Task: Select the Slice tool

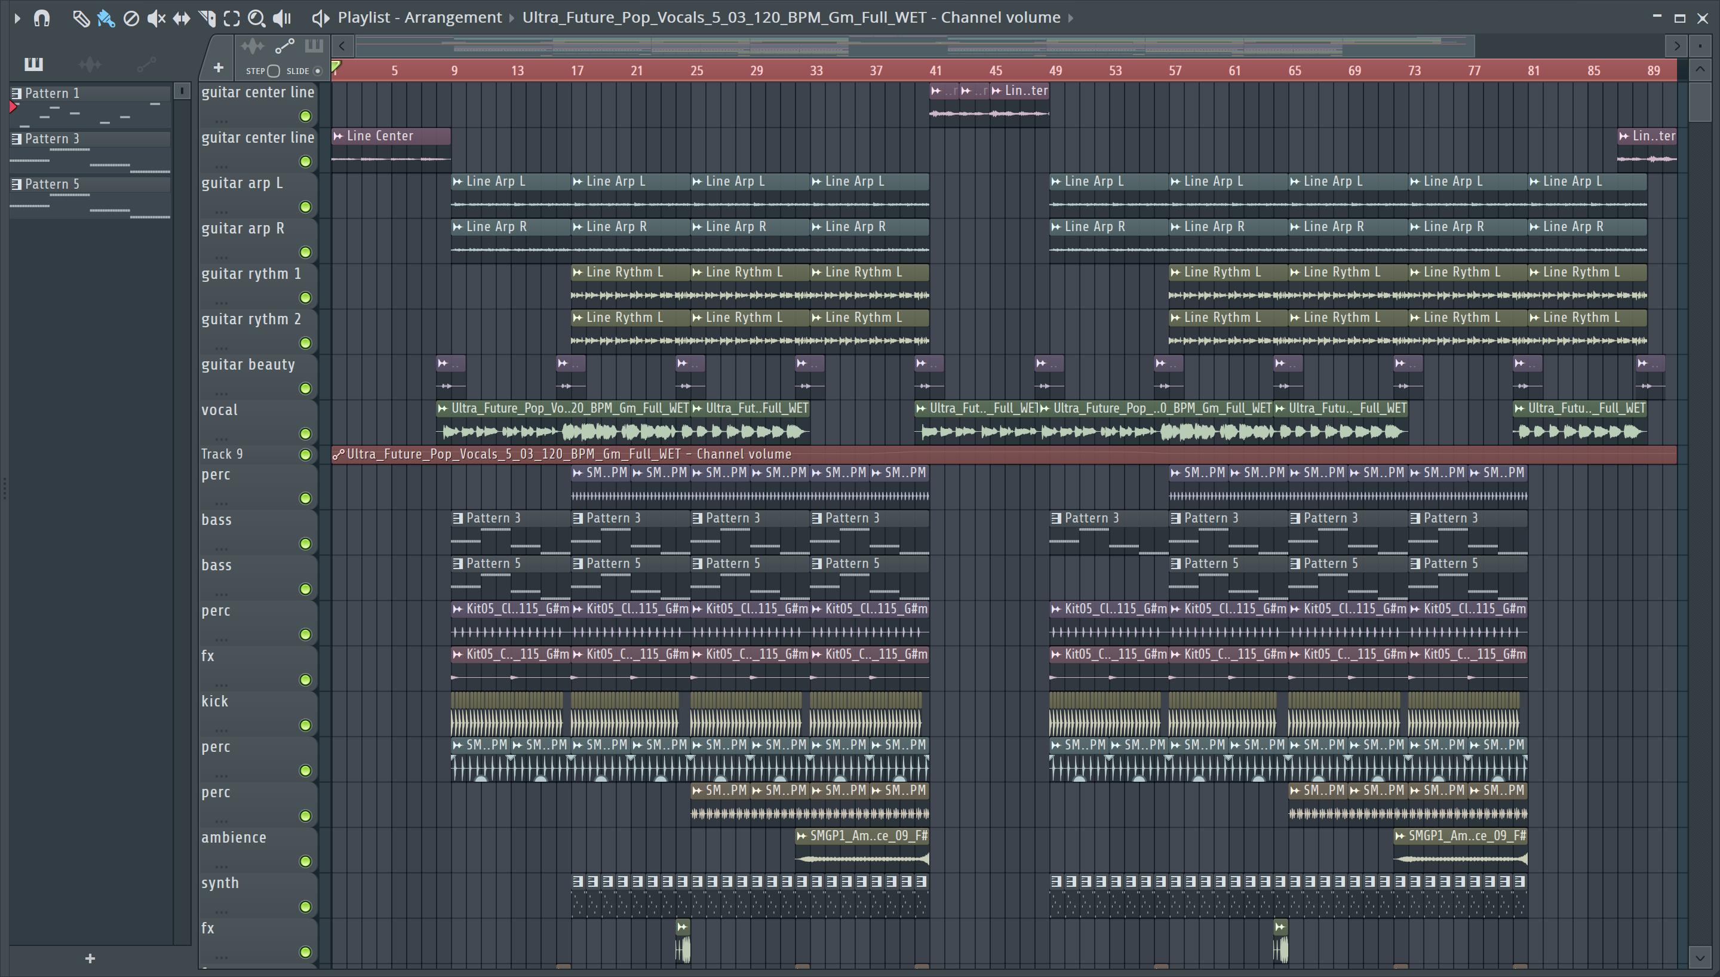Action: coord(207,18)
